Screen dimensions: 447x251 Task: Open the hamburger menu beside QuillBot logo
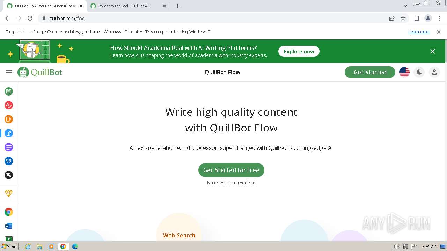[9, 72]
